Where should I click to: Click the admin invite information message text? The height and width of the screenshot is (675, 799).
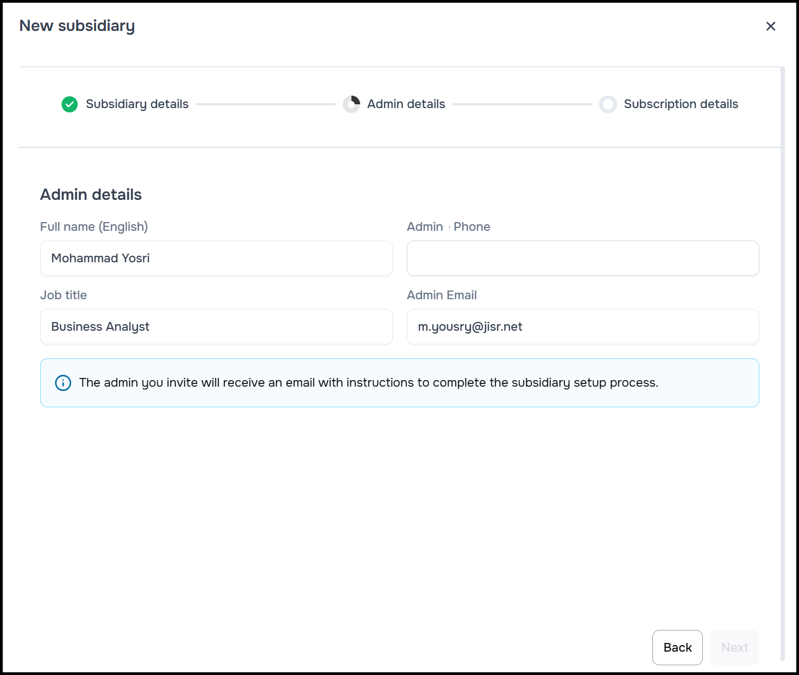368,383
